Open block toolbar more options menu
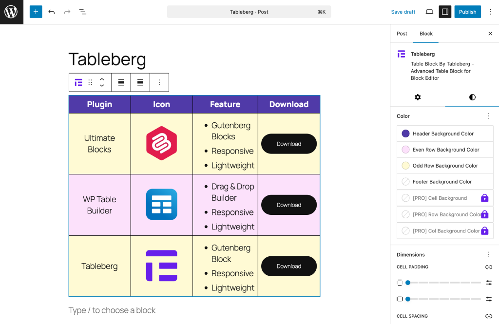 pos(159,82)
